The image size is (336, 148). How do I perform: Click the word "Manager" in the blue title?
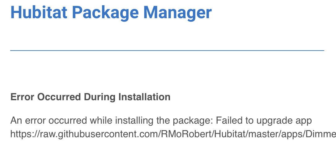pos(178,13)
